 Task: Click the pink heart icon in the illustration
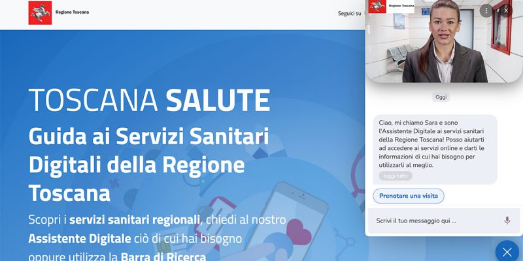[299, 232]
